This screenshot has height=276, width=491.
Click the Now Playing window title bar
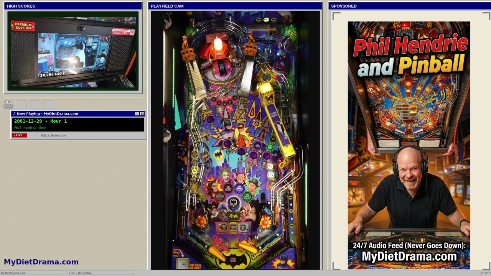click(78, 113)
